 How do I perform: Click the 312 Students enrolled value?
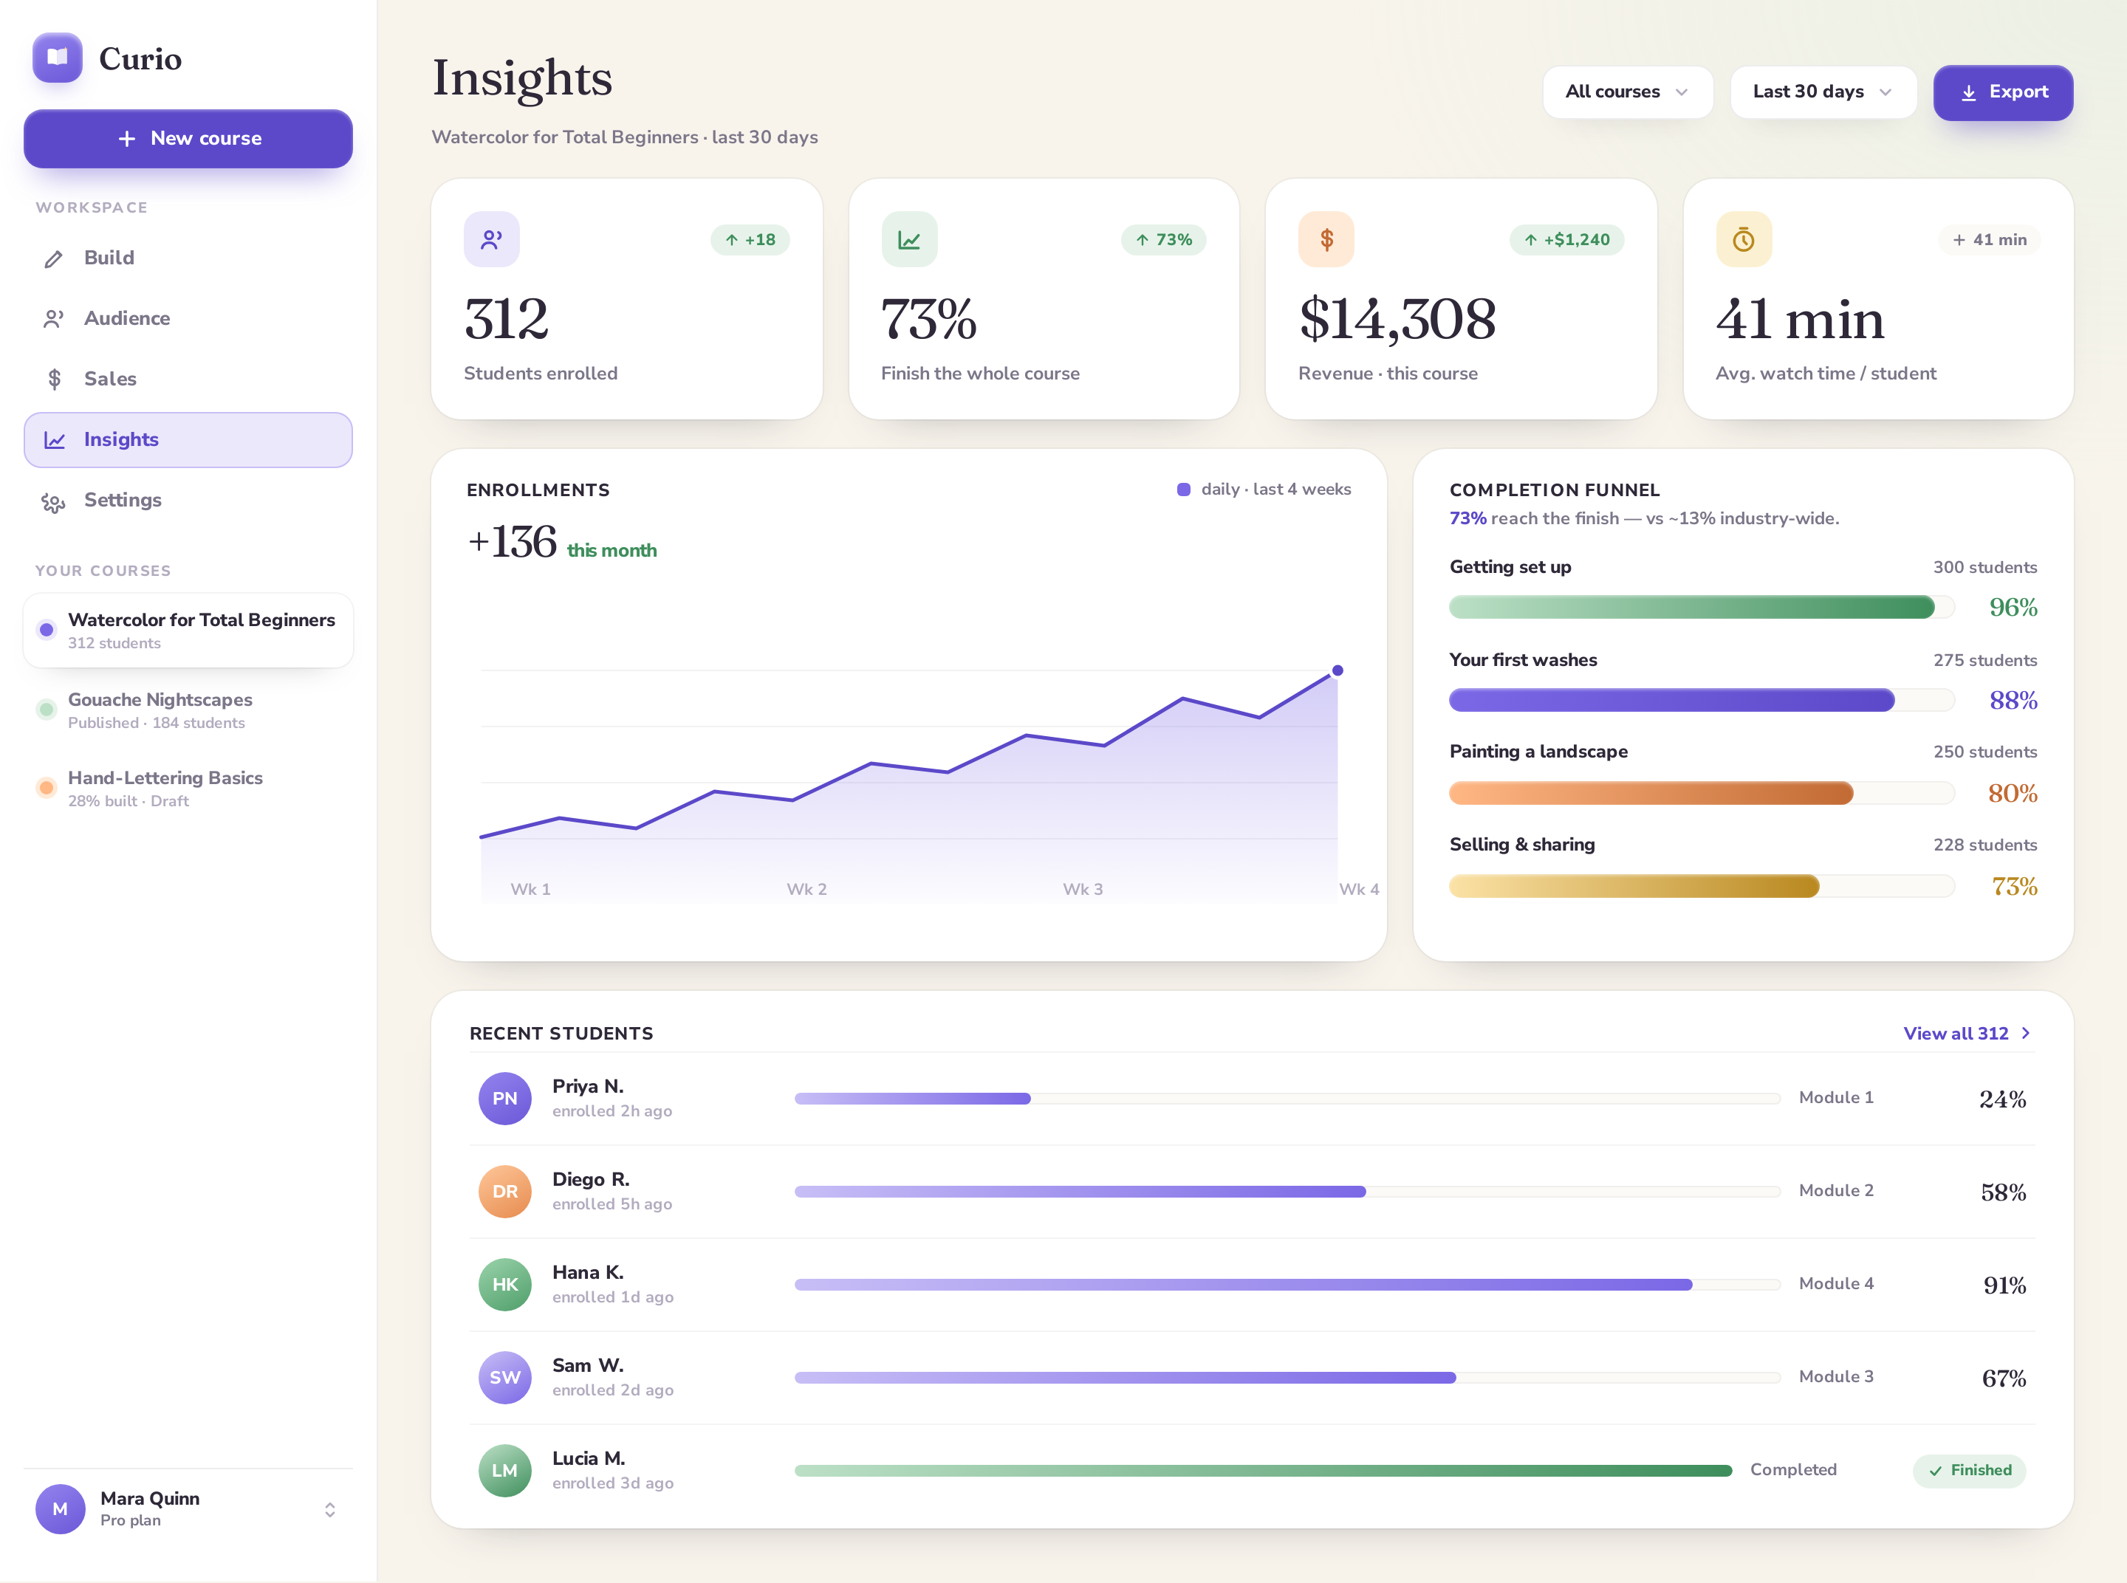[506, 319]
